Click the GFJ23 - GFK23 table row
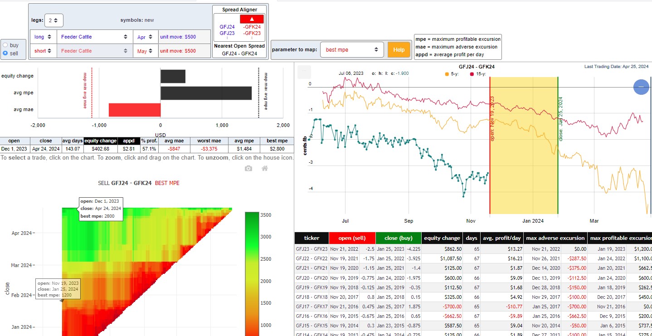The image size is (652, 336). [473, 249]
